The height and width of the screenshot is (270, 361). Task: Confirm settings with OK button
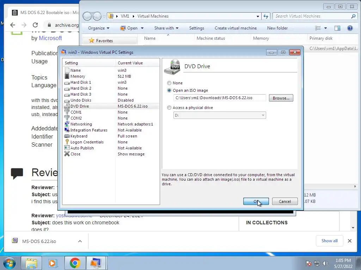pos(256,201)
